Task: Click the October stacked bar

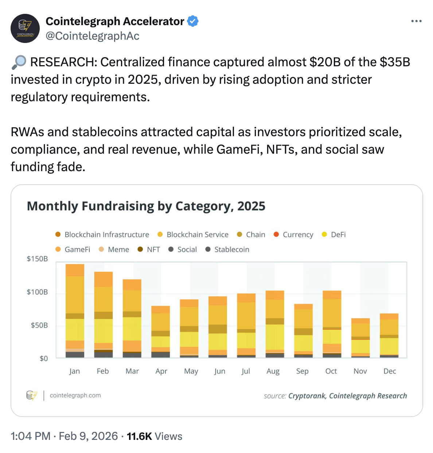Action: 332,324
